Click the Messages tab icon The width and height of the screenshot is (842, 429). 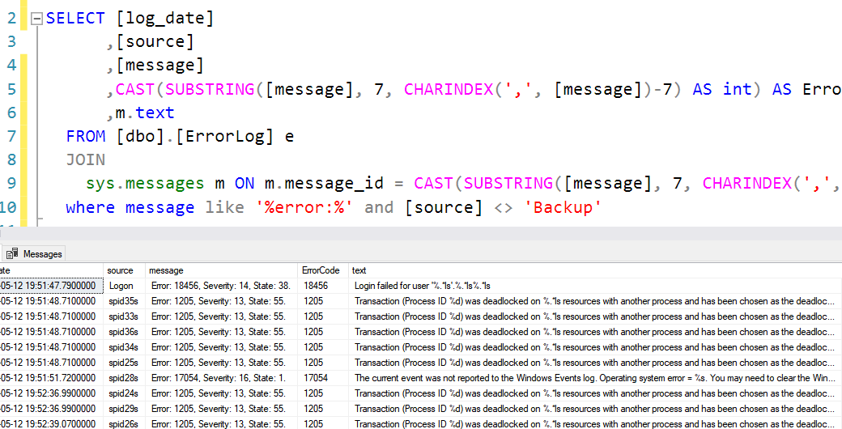(x=13, y=253)
